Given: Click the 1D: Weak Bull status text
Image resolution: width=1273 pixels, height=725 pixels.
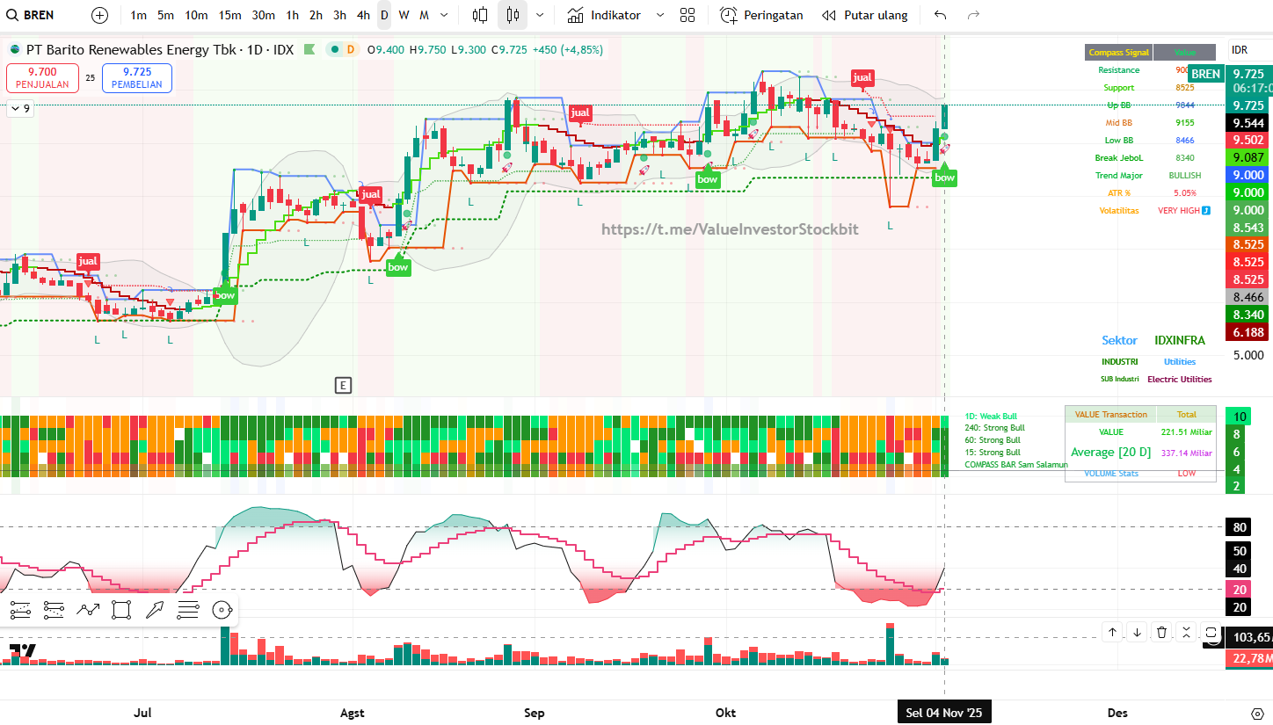Looking at the screenshot, I should [990, 416].
